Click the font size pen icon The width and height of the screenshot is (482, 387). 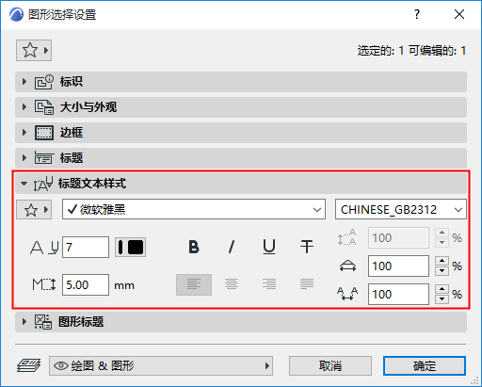tap(44, 248)
